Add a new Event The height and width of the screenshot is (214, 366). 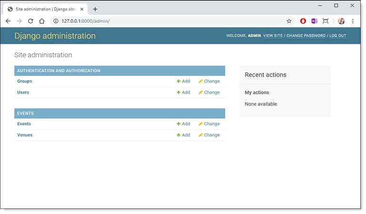tap(183, 124)
